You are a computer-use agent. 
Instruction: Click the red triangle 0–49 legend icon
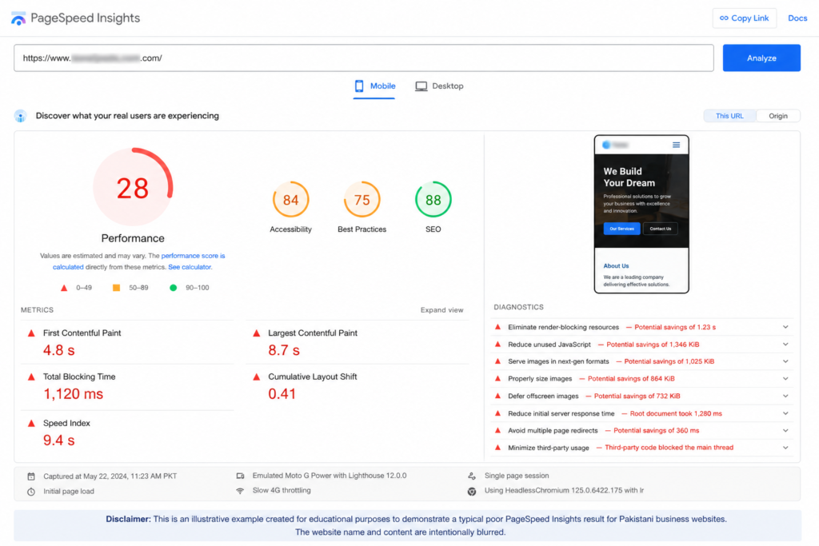(x=64, y=288)
